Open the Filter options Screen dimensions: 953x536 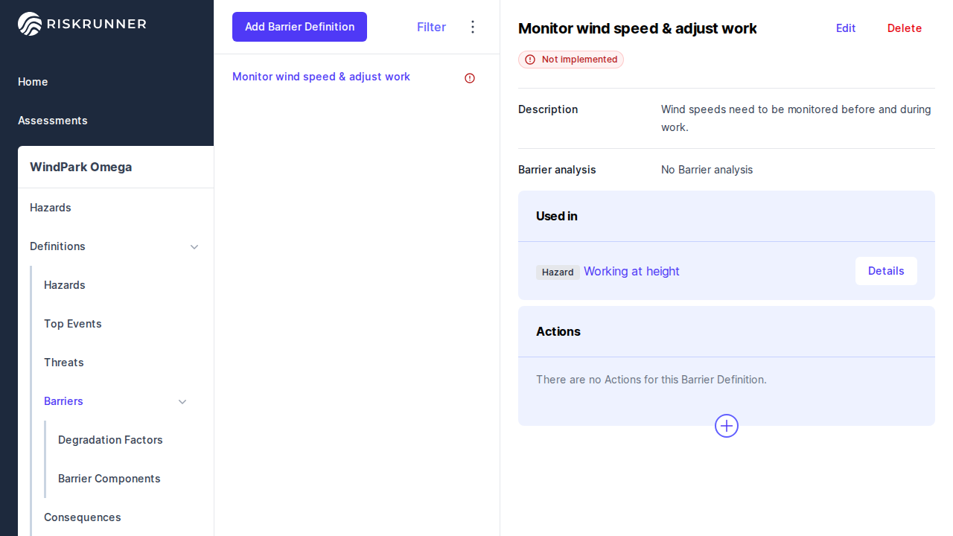[x=431, y=27]
